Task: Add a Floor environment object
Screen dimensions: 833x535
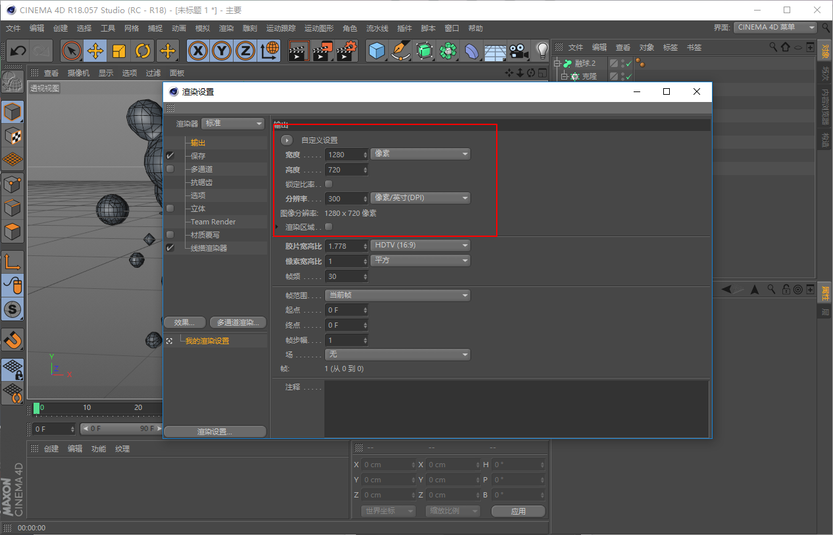Action: click(x=495, y=51)
